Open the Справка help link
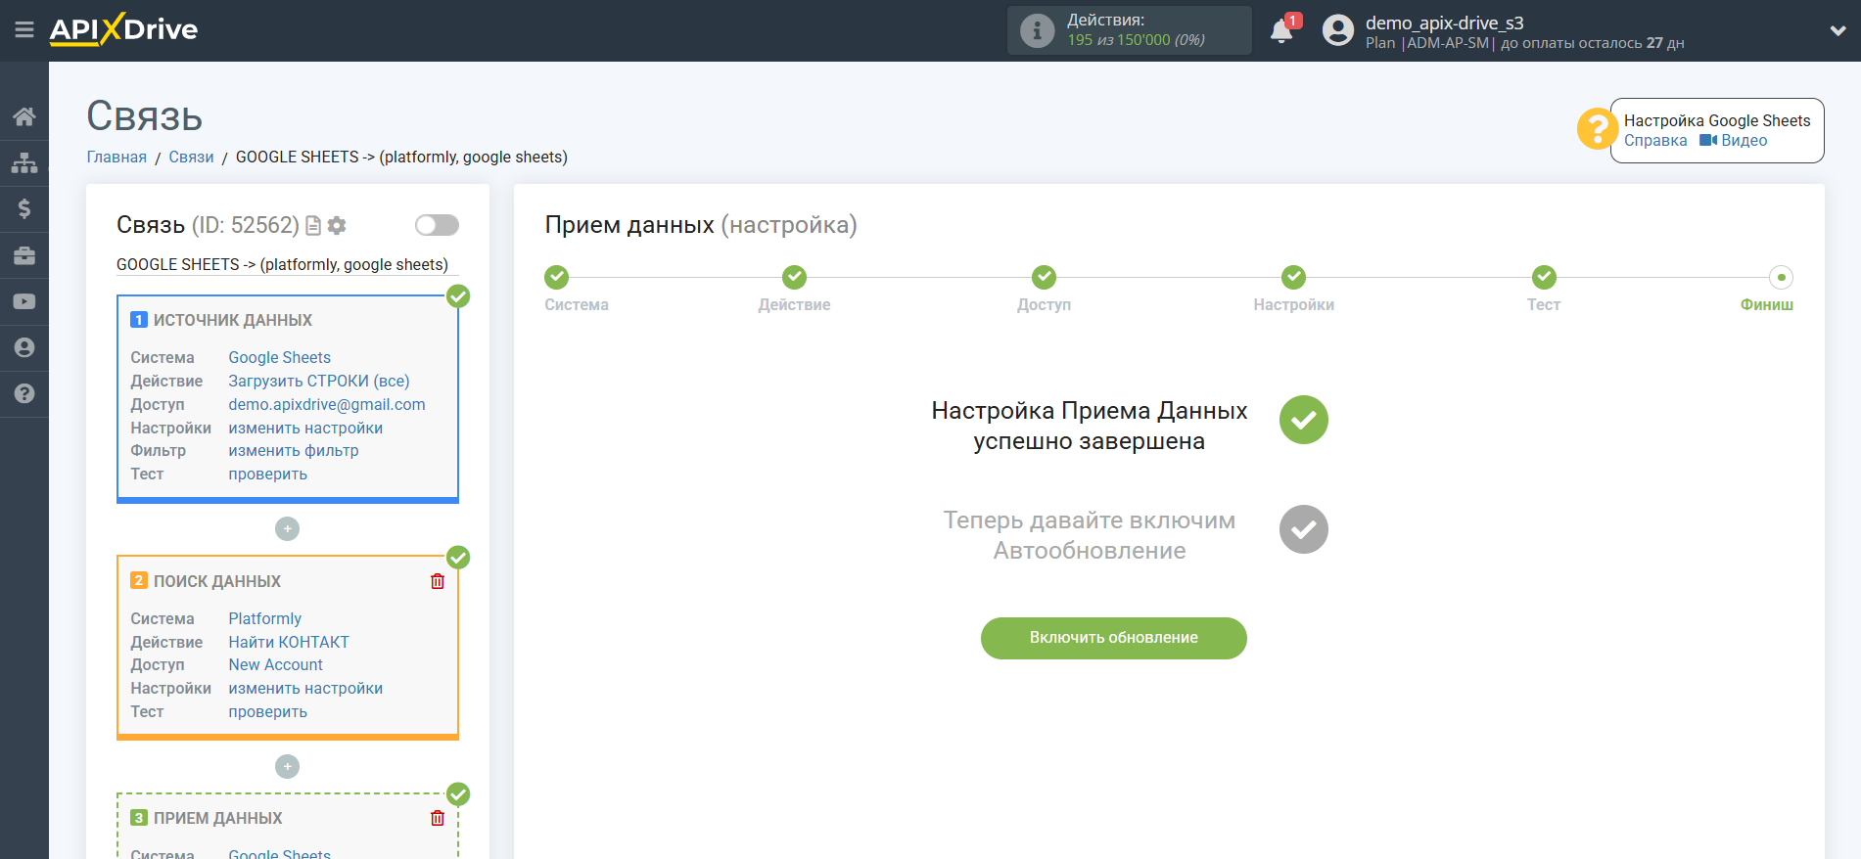The height and width of the screenshot is (859, 1861). tap(1655, 140)
